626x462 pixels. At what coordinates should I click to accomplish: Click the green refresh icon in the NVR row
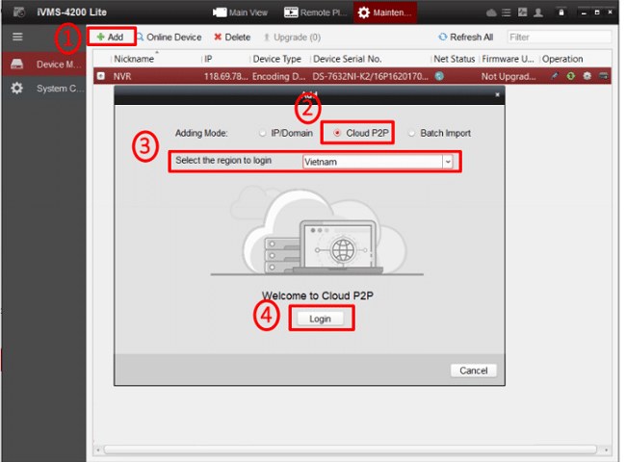(x=571, y=76)
